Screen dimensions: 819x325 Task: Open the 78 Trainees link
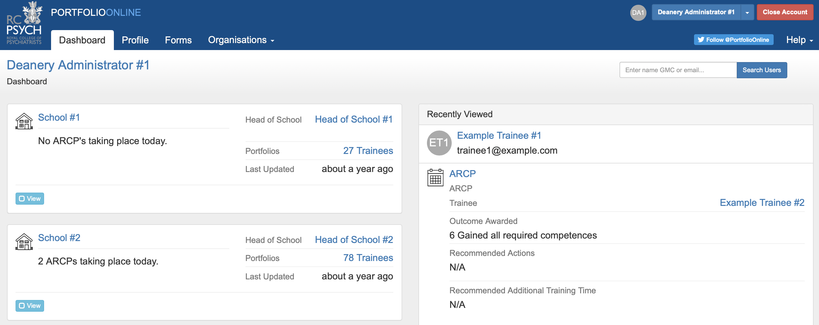pyautogui.click(x=368, y=258)
